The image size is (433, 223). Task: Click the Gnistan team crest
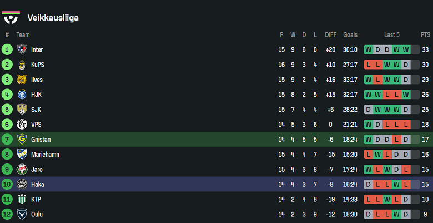pos(22,140)
